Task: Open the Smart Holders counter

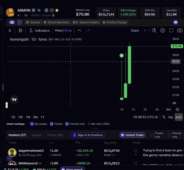Action: [x=86, y=22]
